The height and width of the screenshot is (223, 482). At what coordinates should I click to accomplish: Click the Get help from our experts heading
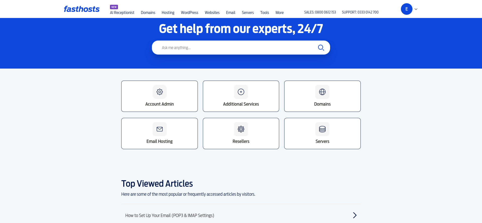tap(241, 29)
